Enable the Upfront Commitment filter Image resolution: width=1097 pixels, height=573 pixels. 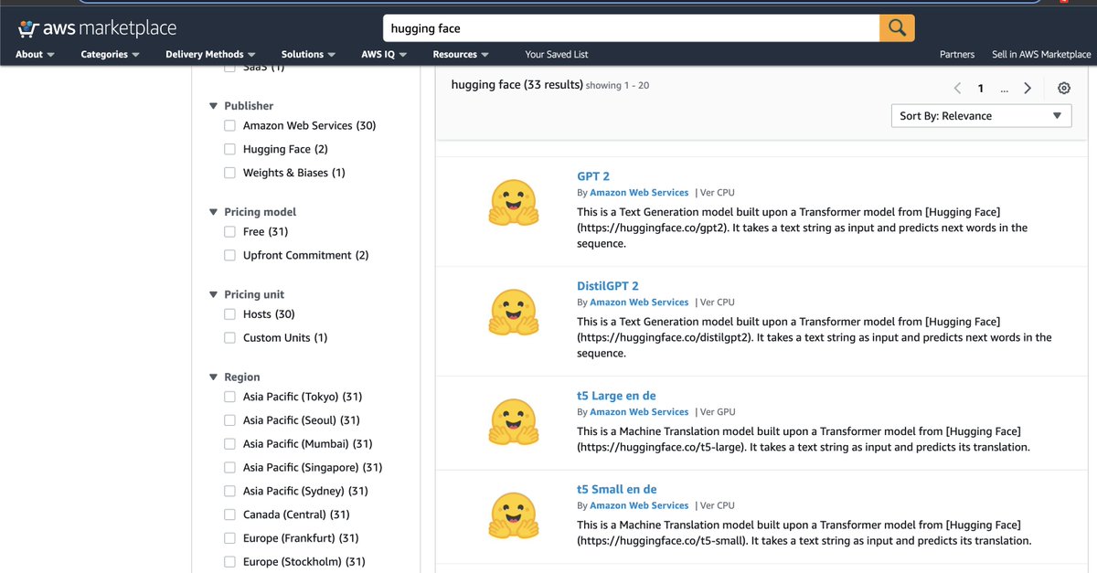230,255
